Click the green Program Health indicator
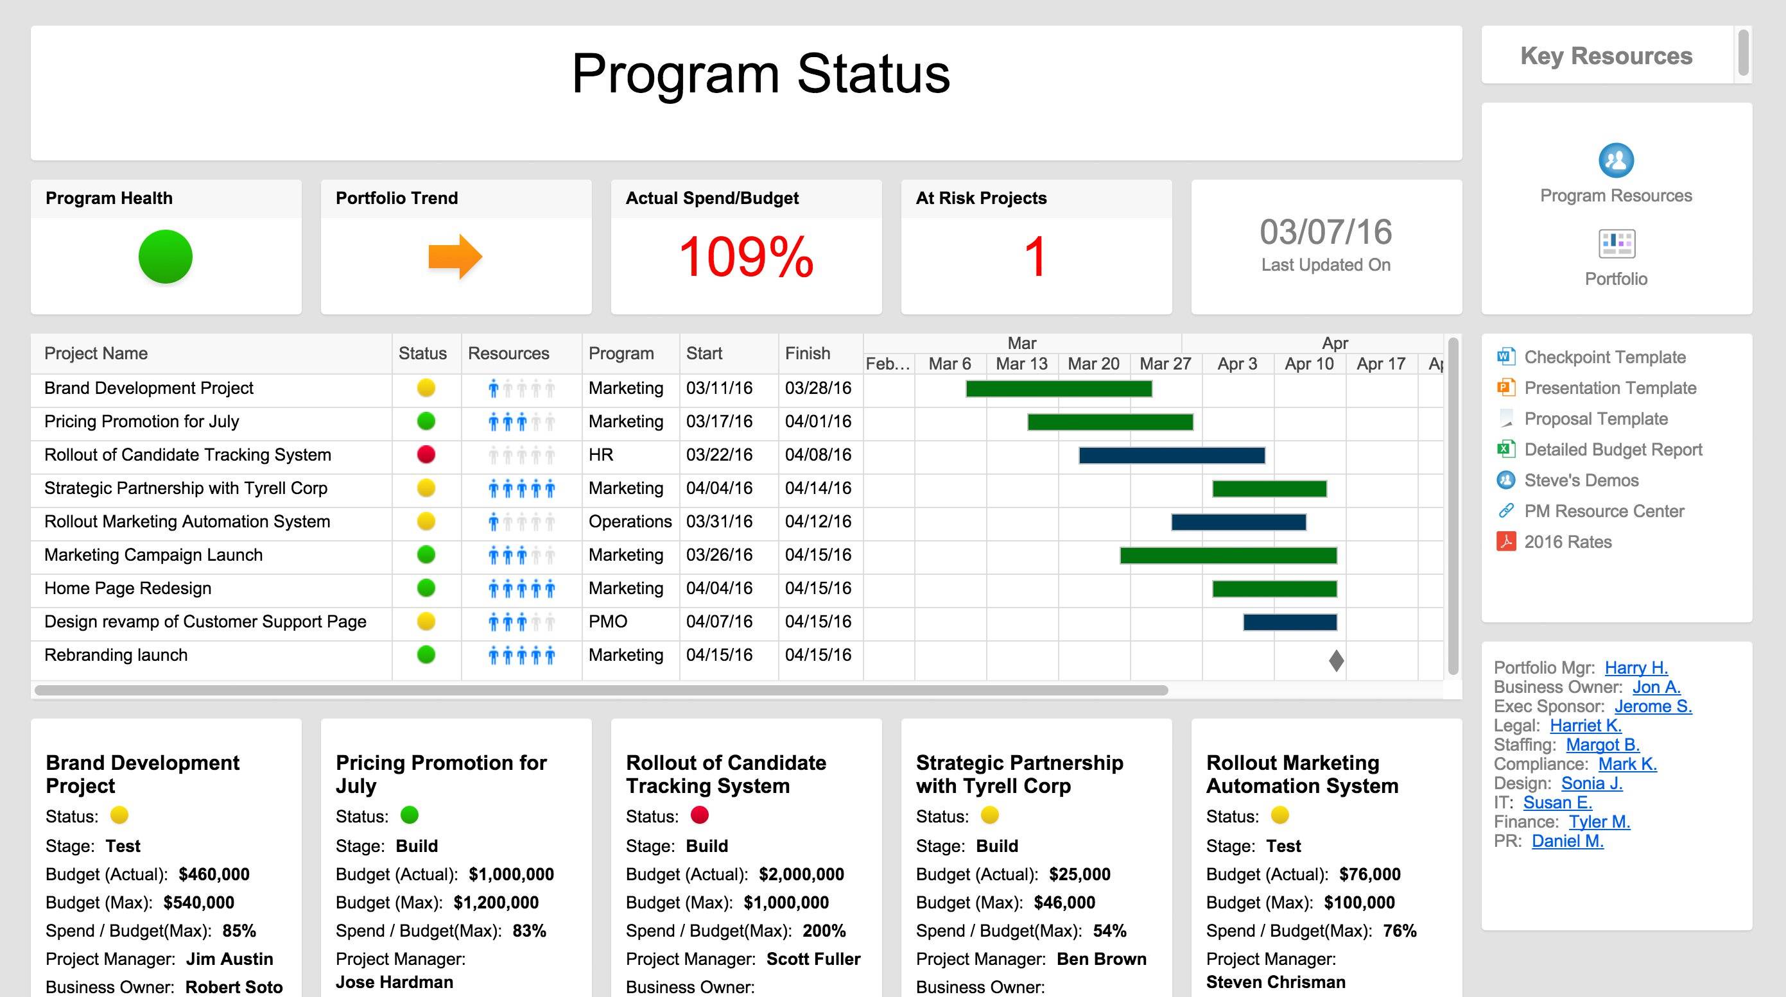The width and height of the screenshot is (1786, 997). (x=165, y=257)
